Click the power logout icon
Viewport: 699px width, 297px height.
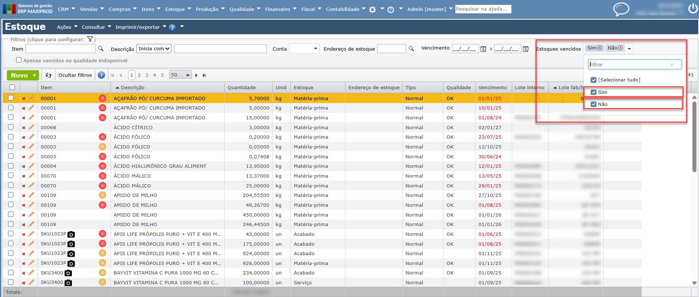pos(693,8)
